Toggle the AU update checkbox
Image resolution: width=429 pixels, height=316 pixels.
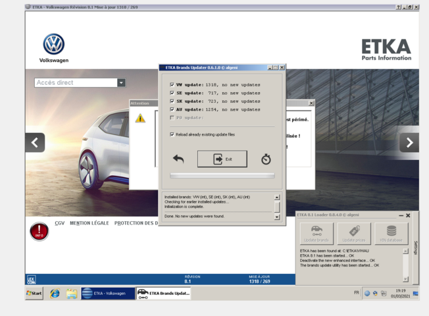click(172, 109)
